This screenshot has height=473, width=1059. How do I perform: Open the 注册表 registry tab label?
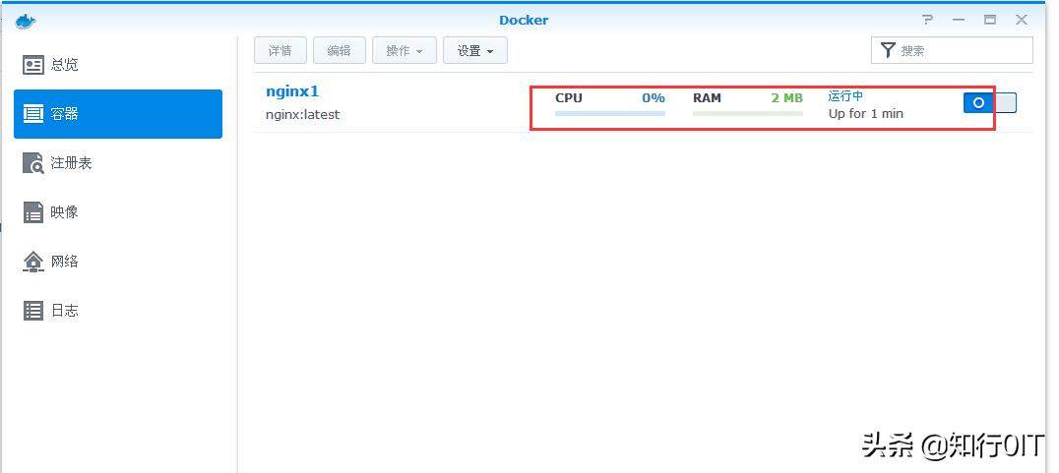pyautogui.click(x=71, y=163)
